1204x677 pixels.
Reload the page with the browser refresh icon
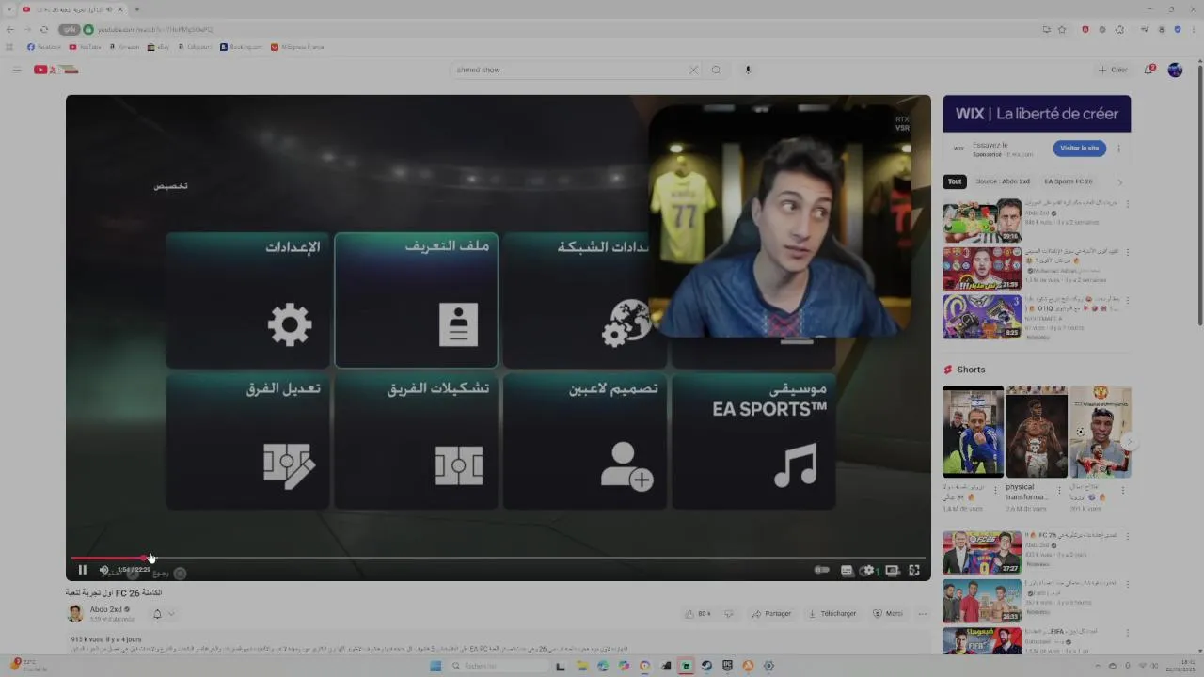click(43, 29)
